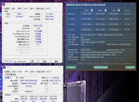
Task: Click the 验证 button in CPU-Z
Action: pyautogui.click(x=45, y=61)
